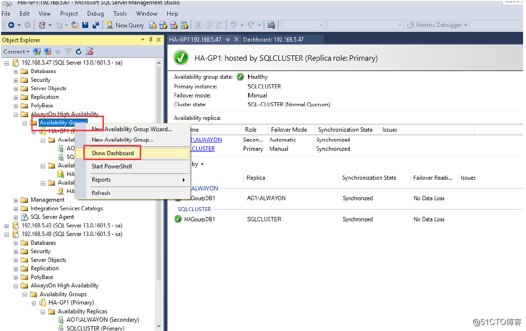Screen dimensions: 526x331
Task: Open the ALWAYON replica link
Action: (207, 140)
